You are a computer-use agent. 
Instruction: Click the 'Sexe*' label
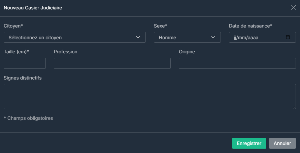pyautogui.click(x=161, y=26)
